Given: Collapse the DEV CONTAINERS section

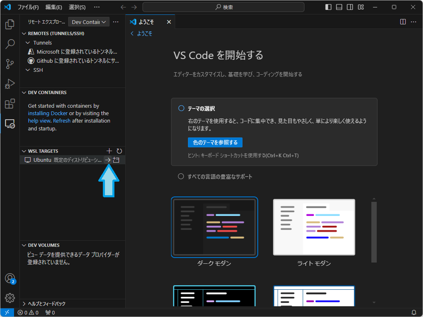Looking at the screenshot, I should pos(24,92).
